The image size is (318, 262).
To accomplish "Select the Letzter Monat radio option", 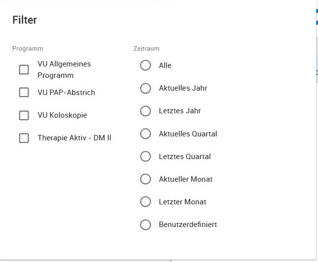I will (145, 201).
